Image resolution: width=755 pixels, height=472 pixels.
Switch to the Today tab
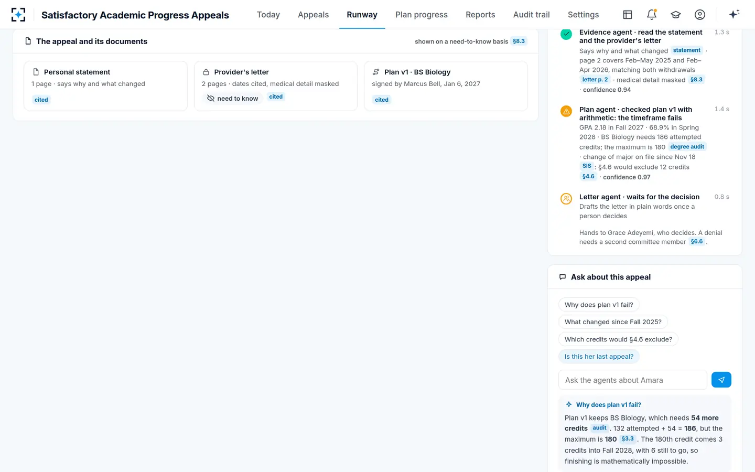point(268,15)
